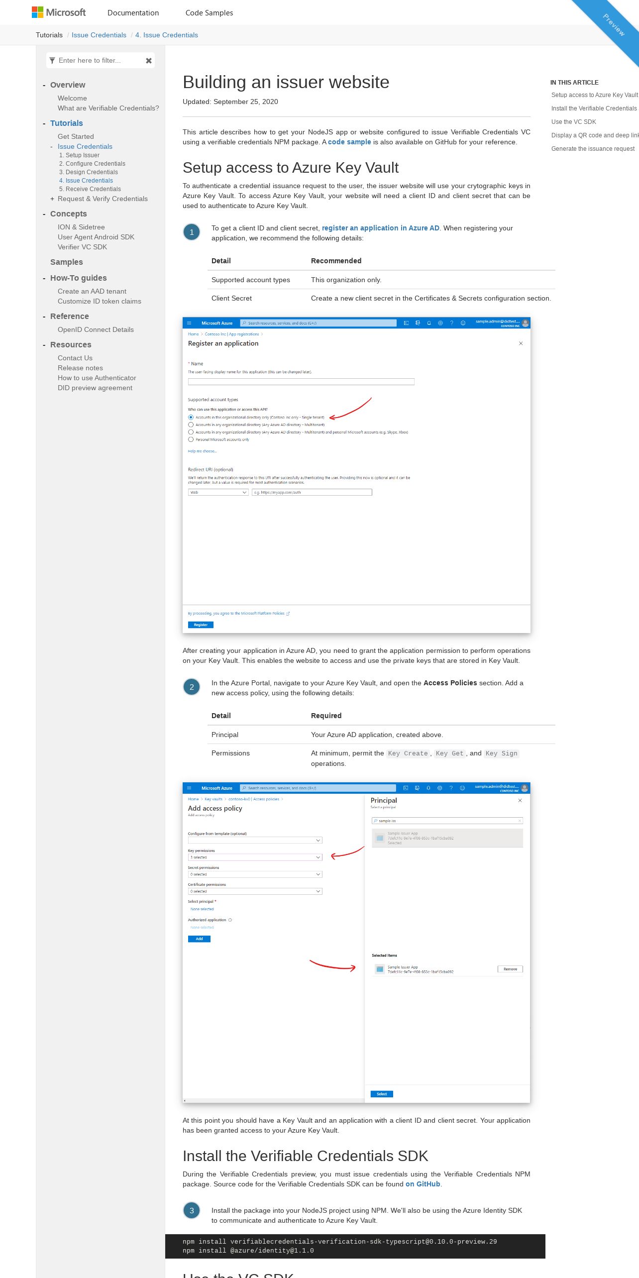This screenshot has width=639, height=1278.
Task: Open 'How to use Authenticator'
Action: [x=97, y=378]
